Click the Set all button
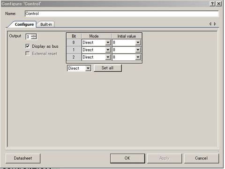 pos(108,68)
